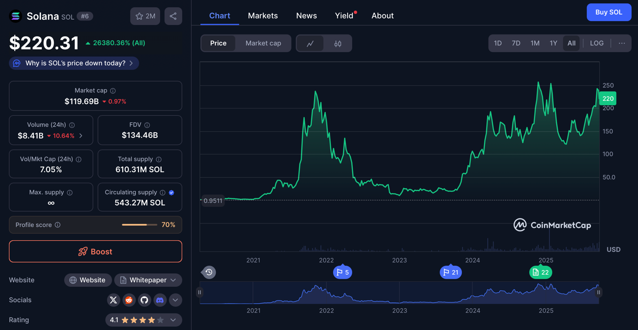
Task: Click the share icon button
Action: [x=173, y=16]
